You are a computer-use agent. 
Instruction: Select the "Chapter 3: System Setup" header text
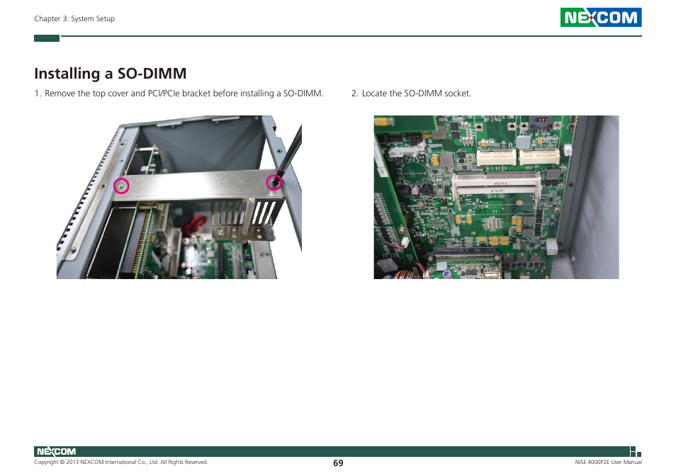click(x=74, y=18)
